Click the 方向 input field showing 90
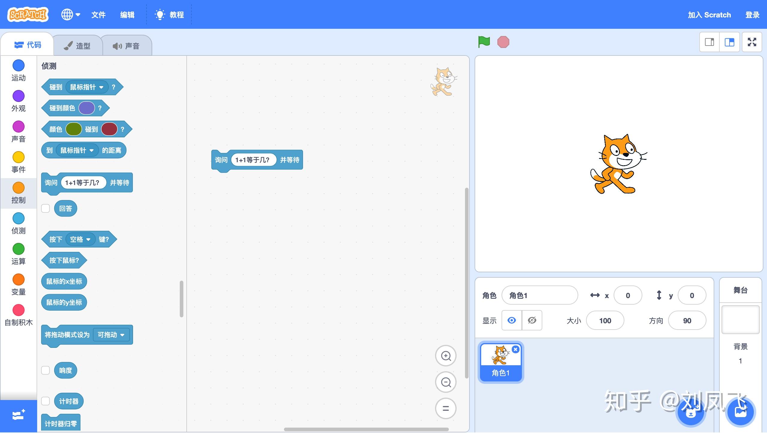This screenshot has height=433, width=767. click(687, 321)
